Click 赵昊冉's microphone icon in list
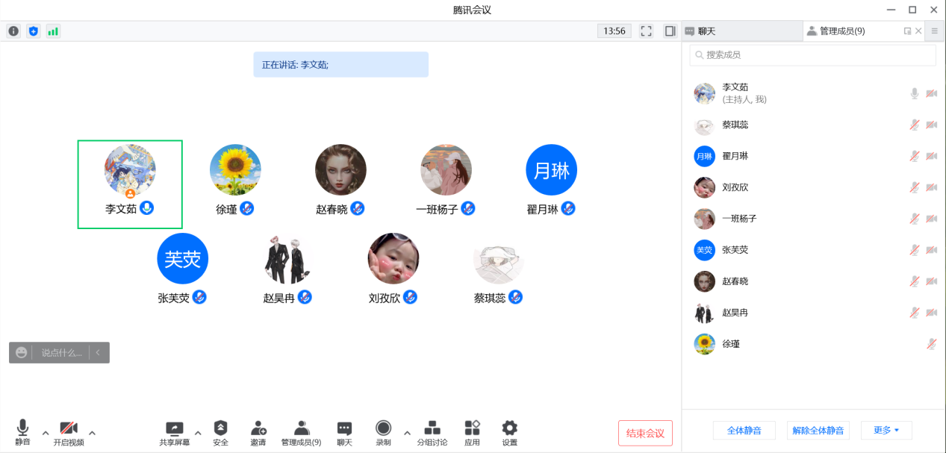 [914, 313]
